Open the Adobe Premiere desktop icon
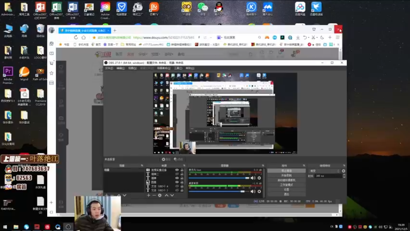 coord(8,74)
